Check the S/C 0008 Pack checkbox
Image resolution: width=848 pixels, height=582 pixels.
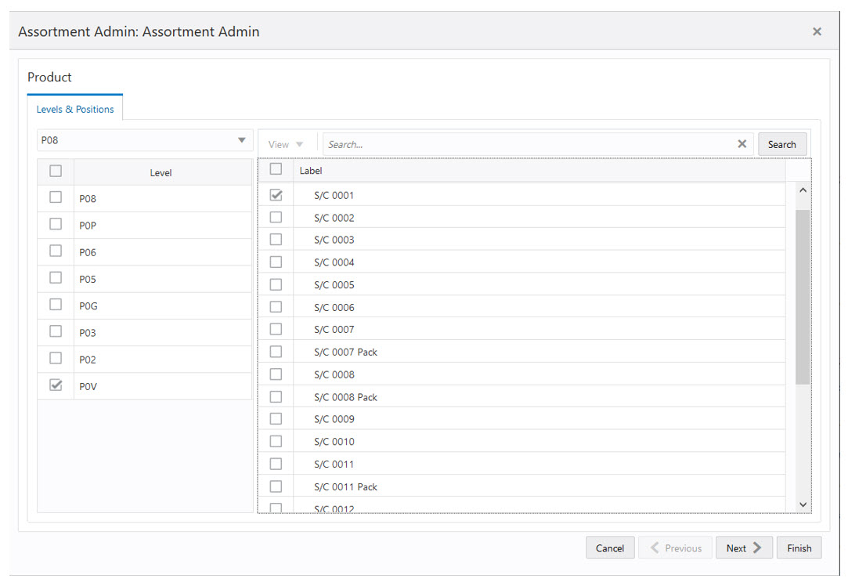coord(276,396)
